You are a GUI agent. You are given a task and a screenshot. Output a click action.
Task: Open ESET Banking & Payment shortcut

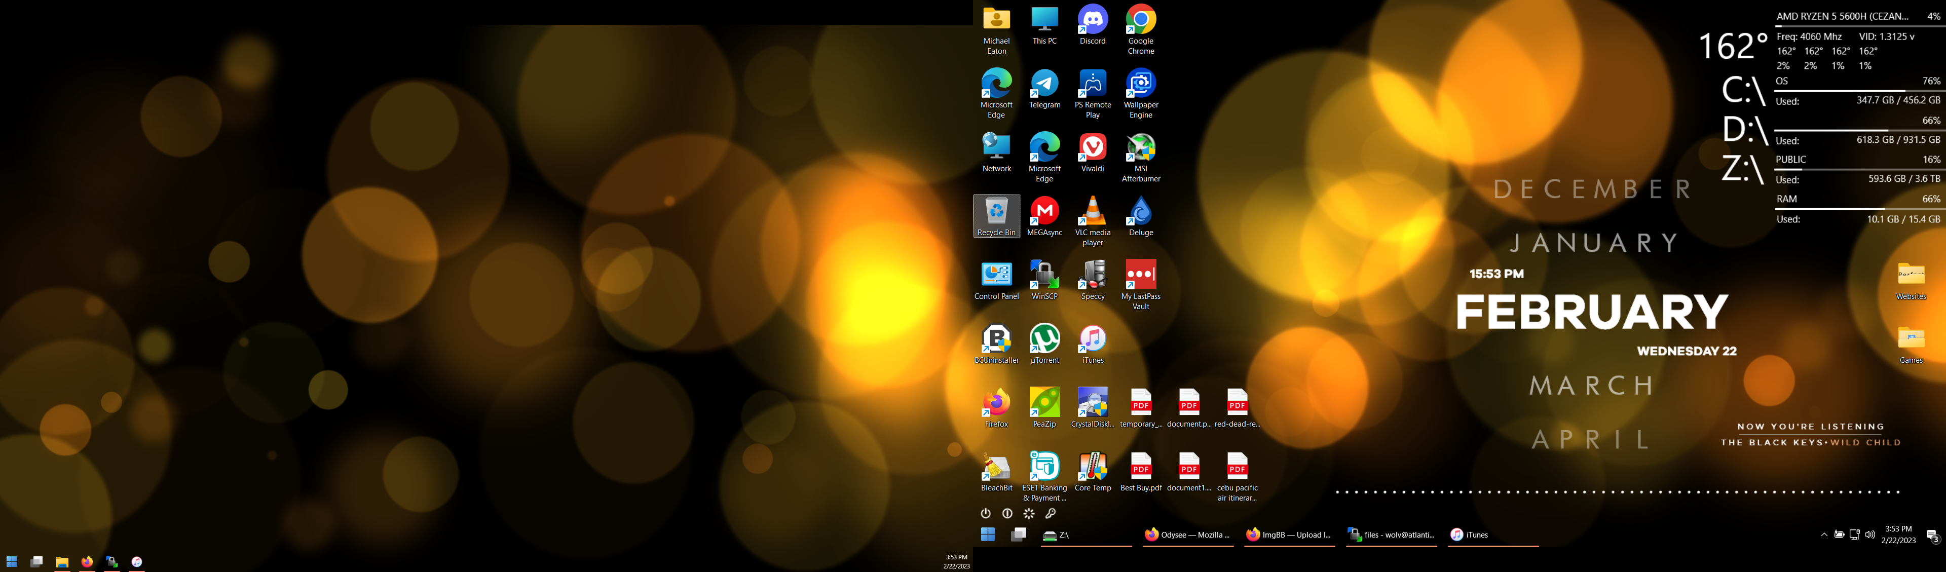click(1045, 477)
